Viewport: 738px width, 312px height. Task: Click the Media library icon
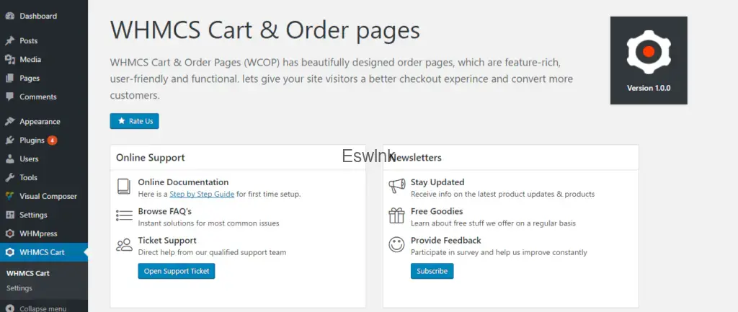[9, 60]
